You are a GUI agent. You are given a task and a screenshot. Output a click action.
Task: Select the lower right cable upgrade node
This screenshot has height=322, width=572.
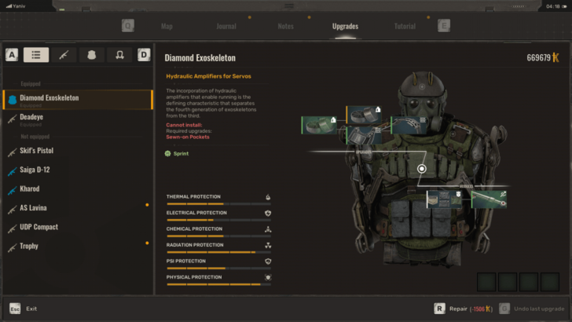[488, 199]
